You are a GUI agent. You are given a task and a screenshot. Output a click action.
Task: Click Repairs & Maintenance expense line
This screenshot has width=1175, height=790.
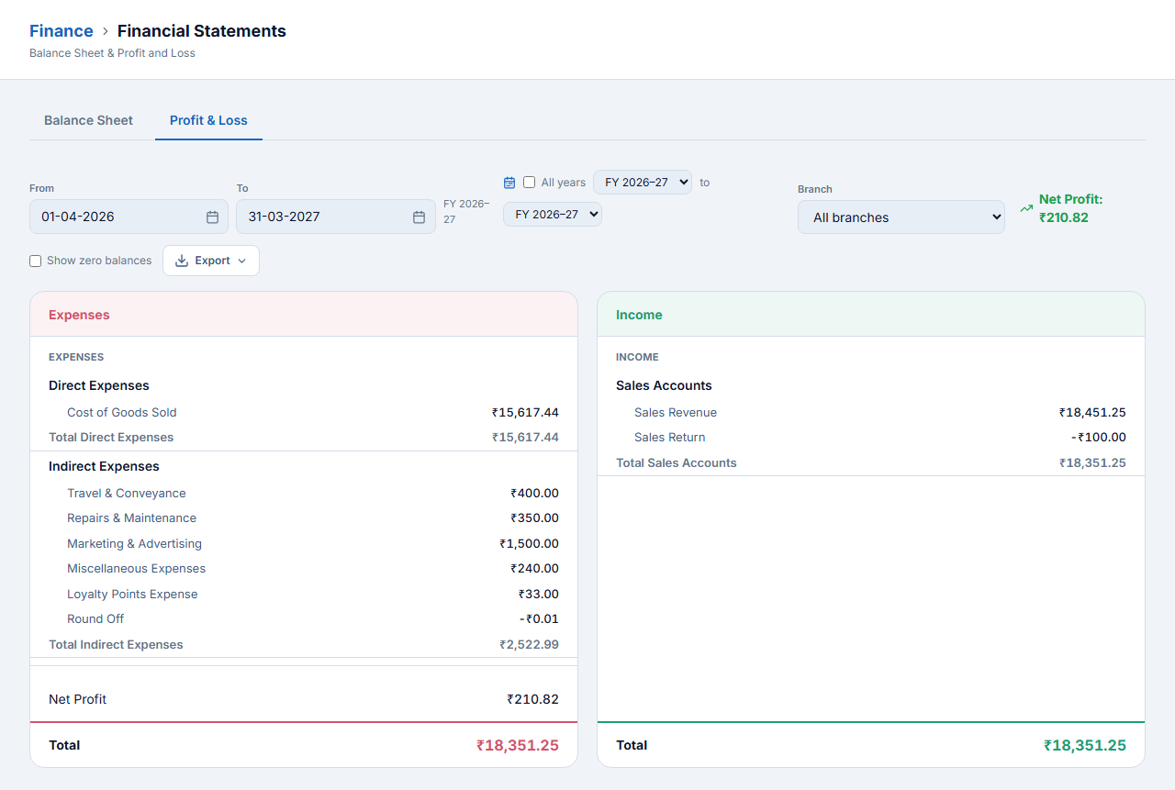304,518
